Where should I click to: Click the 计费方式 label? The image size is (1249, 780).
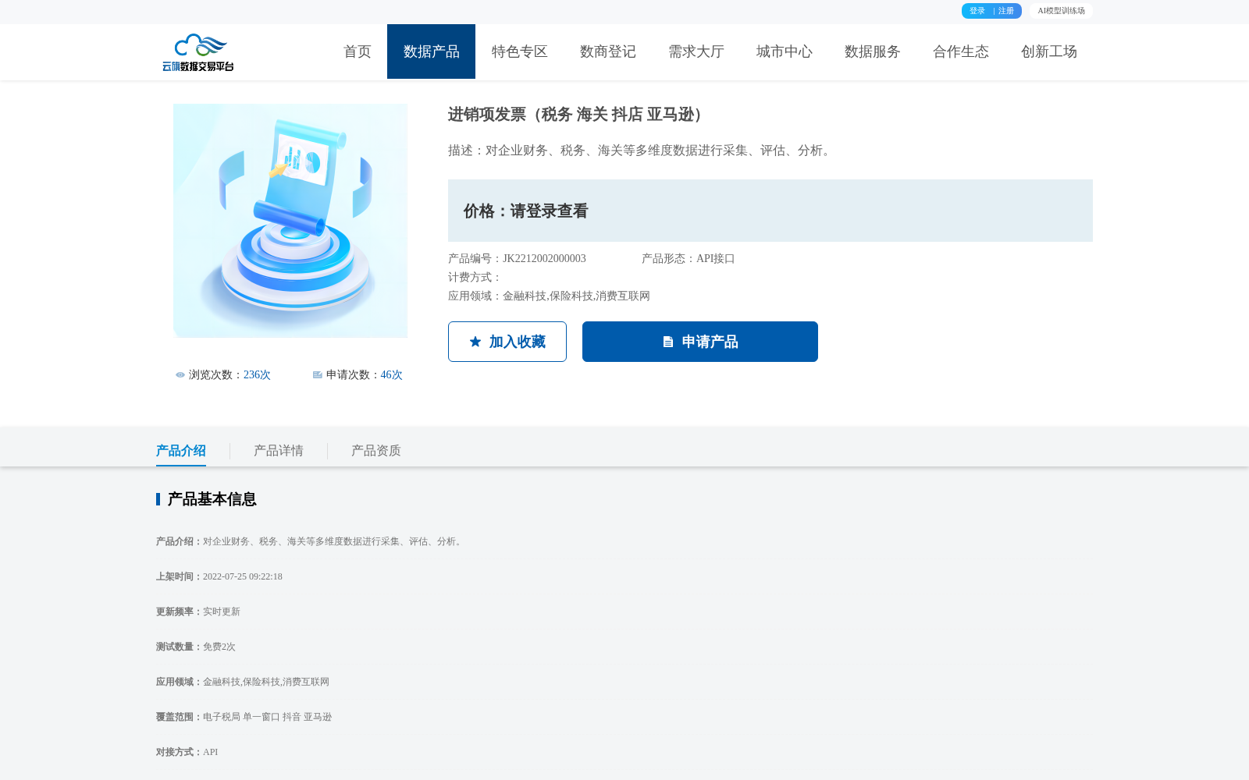point(475,278)
